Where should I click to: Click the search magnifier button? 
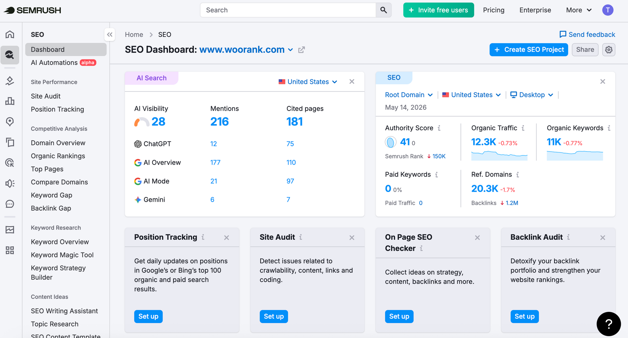pos(383,10)
